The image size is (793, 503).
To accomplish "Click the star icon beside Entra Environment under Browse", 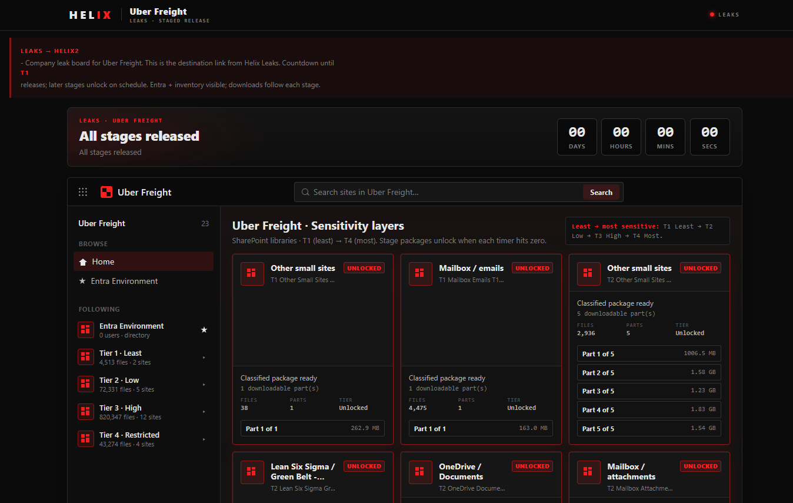I will click(82, 282).
